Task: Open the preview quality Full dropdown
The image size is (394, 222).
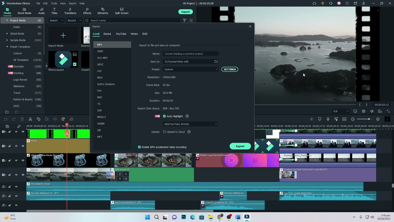Action: point(341,111)
